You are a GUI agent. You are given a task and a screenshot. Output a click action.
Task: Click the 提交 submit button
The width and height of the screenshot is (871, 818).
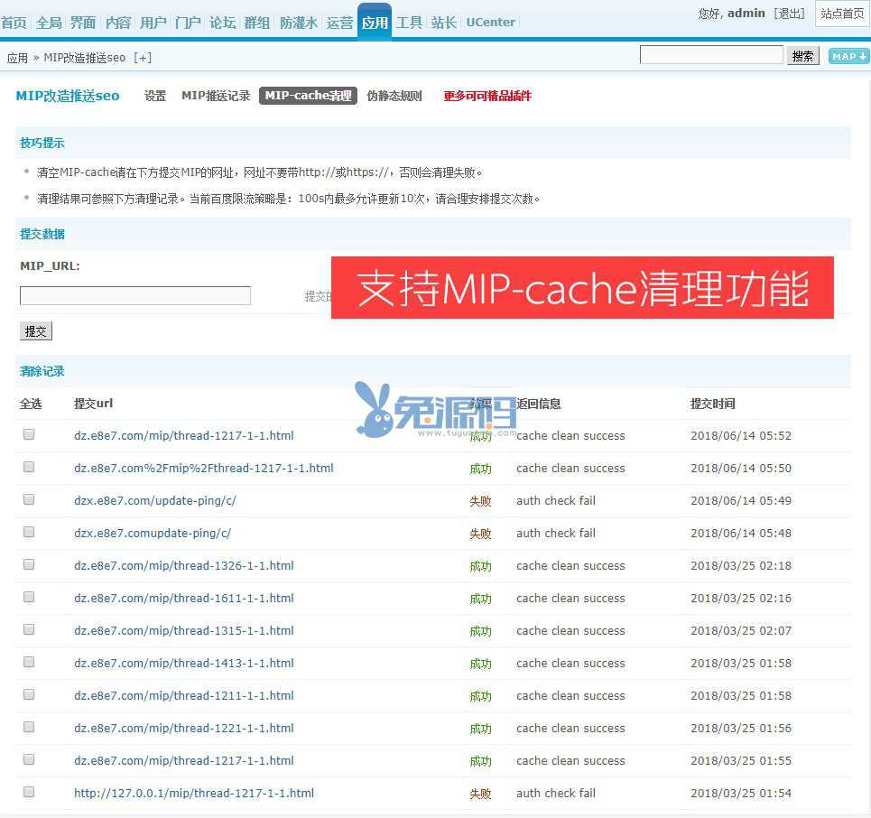36,331
